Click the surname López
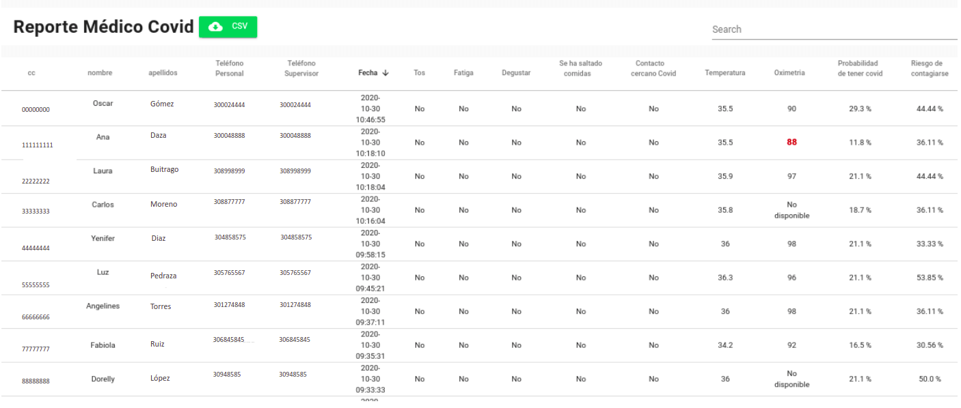This screenshot has height=408, width=961. pyautogui.click(x=160, y=378)
